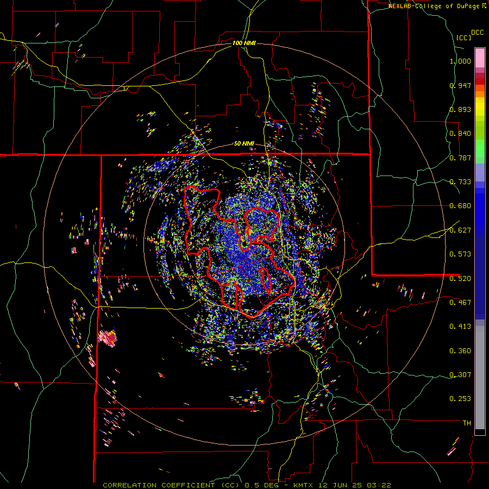
Task: Select the 0.307 scale value
Action: (x=460, y=375)
